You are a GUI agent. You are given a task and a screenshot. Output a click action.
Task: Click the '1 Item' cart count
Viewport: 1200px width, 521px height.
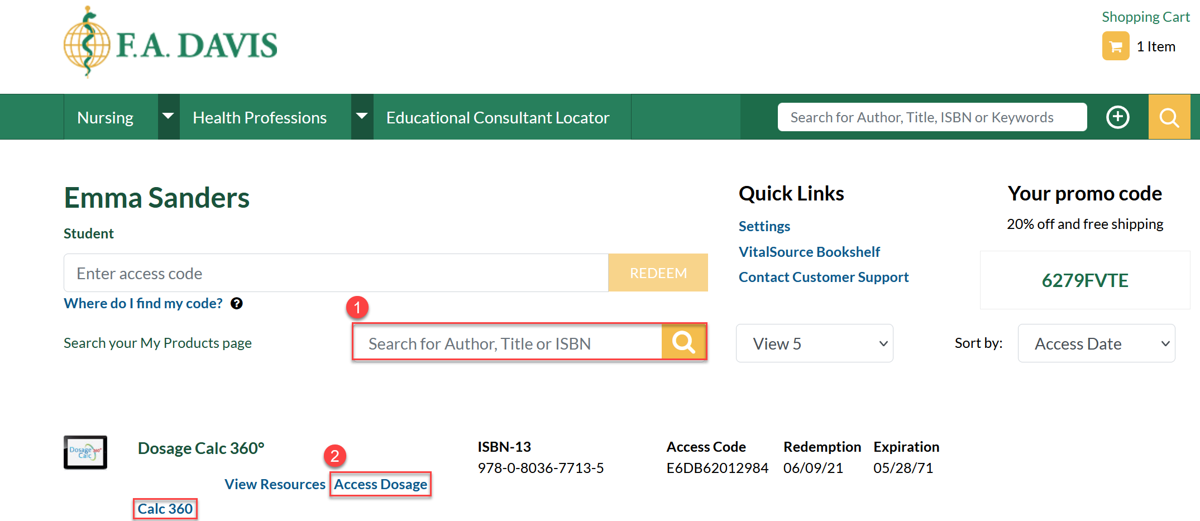click(x=1156, y=46)
